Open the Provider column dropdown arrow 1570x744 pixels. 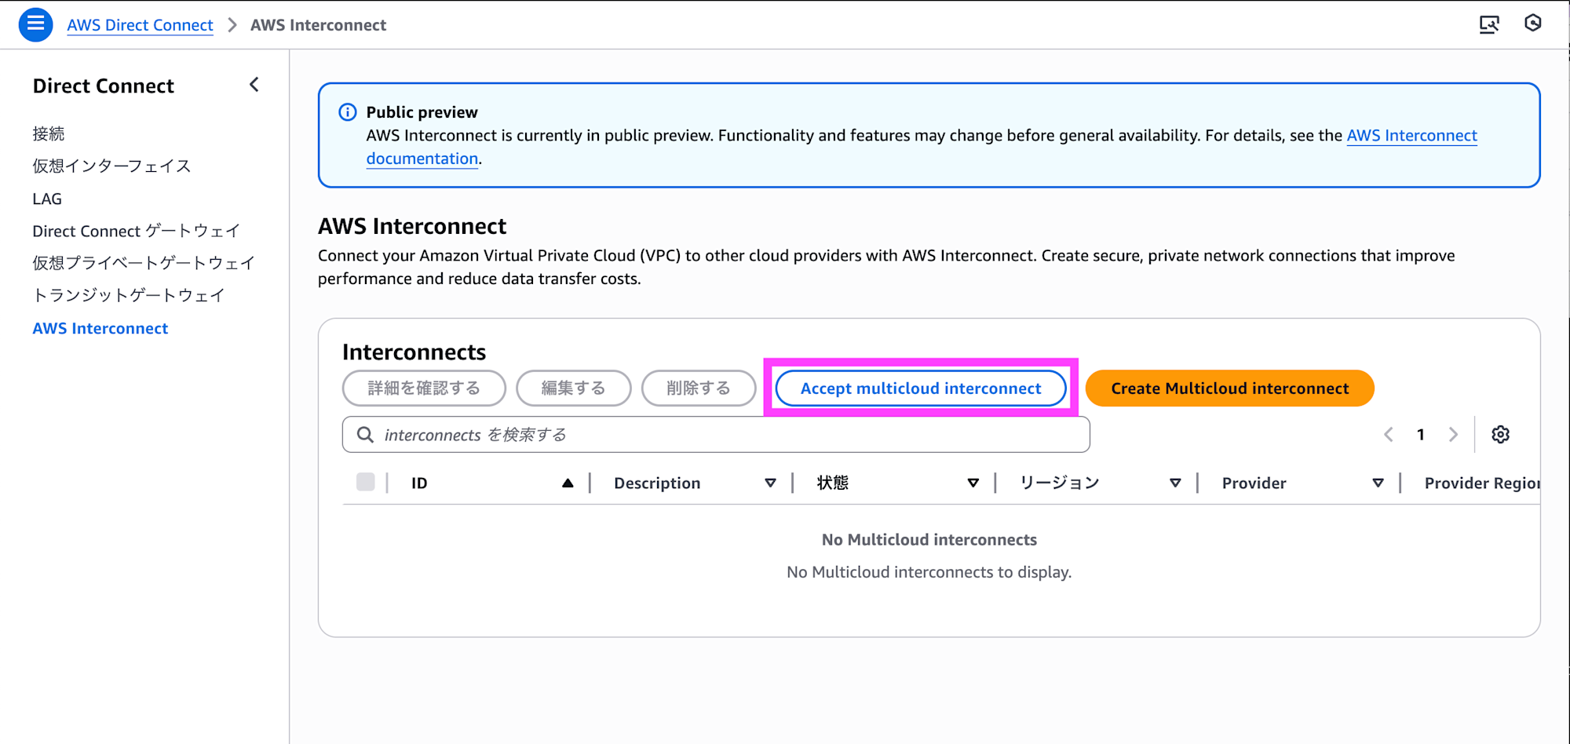1378,483
